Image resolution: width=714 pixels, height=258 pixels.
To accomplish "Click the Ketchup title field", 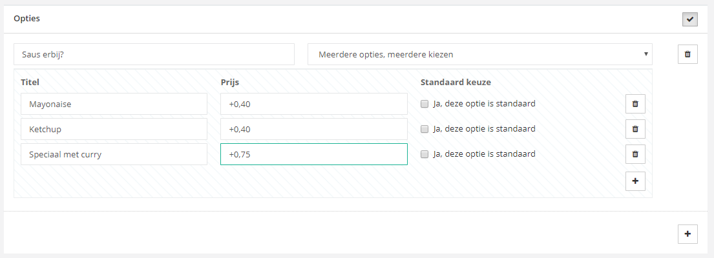I will pos(114,129).
